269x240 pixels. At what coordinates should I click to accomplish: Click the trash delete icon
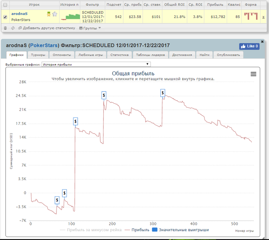[5, 28]
